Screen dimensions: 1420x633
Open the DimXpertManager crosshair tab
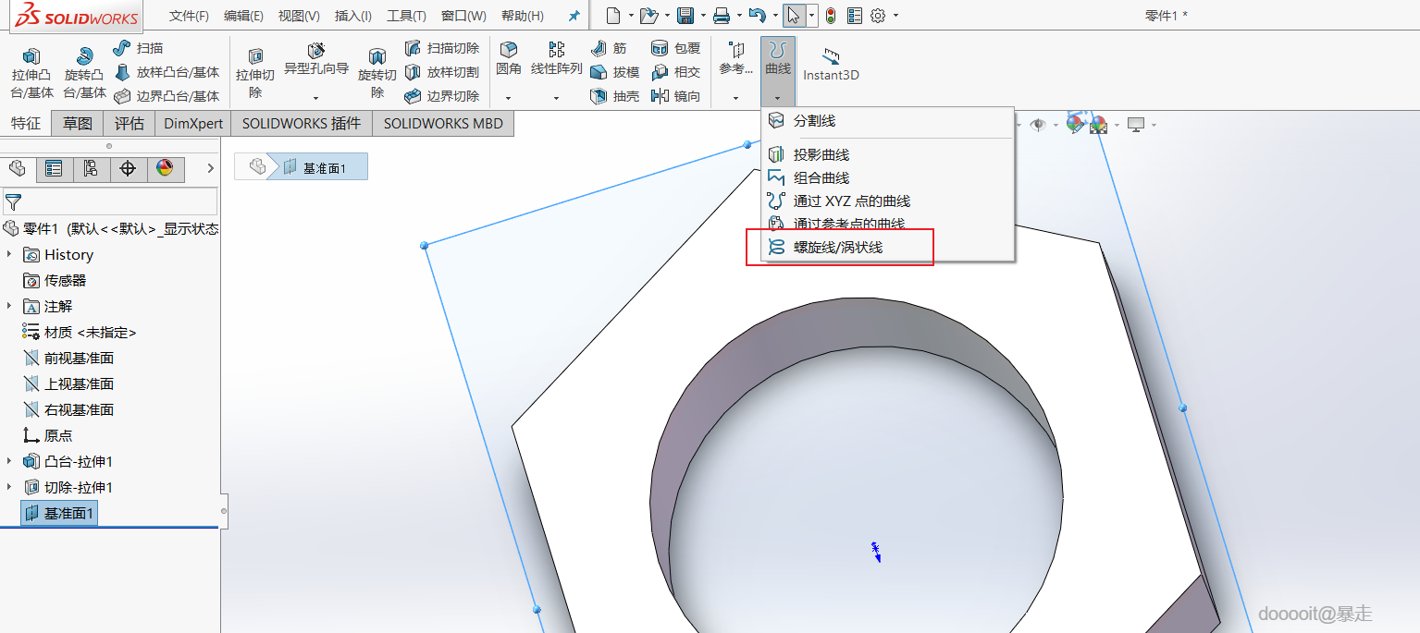pyautogui.click(x=128, y=168)
